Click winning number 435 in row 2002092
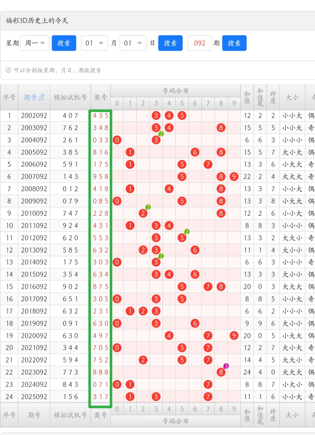The width and height of the screenshot is (315, 435). point(101,115)
